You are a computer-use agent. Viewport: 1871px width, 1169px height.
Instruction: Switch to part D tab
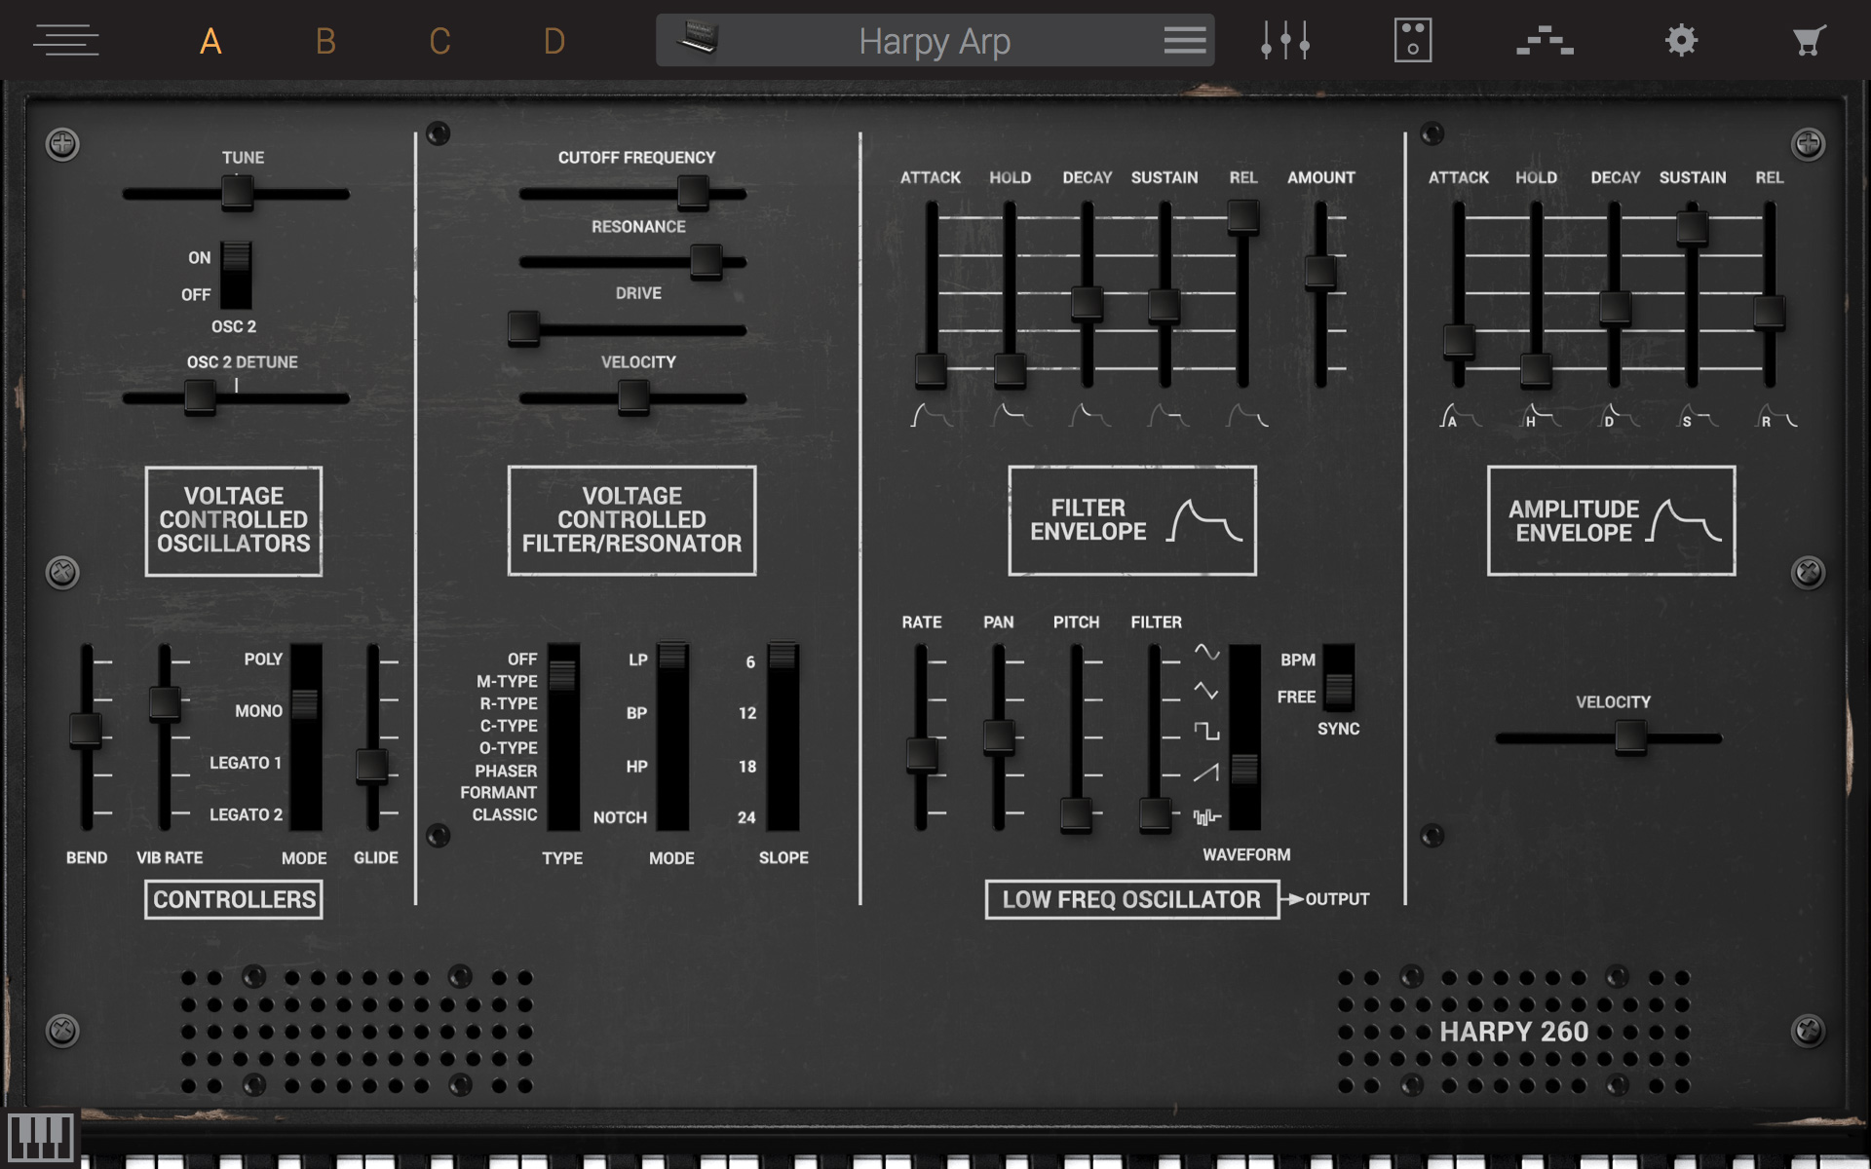click(x=554, y=41)
